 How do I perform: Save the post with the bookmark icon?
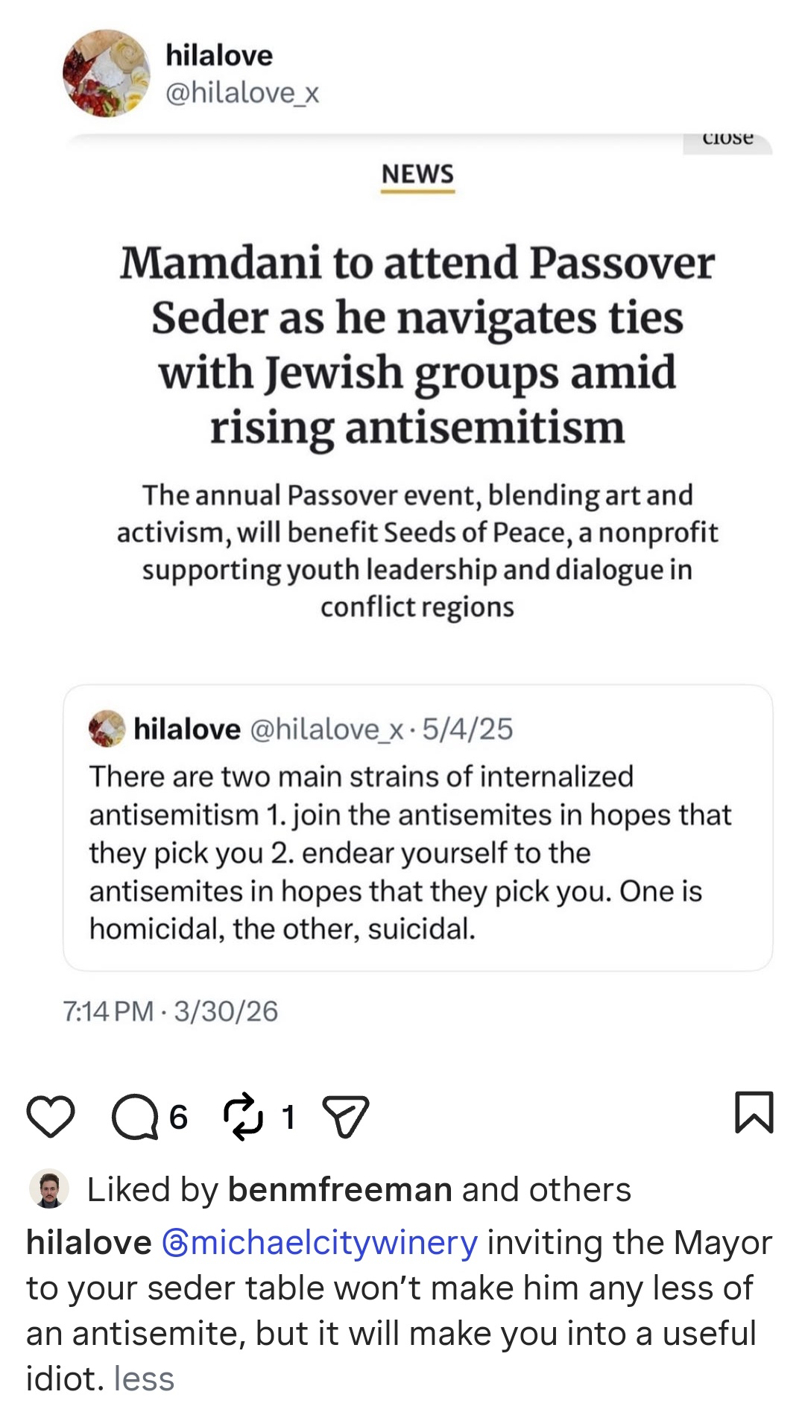(x=754, y=1112)
